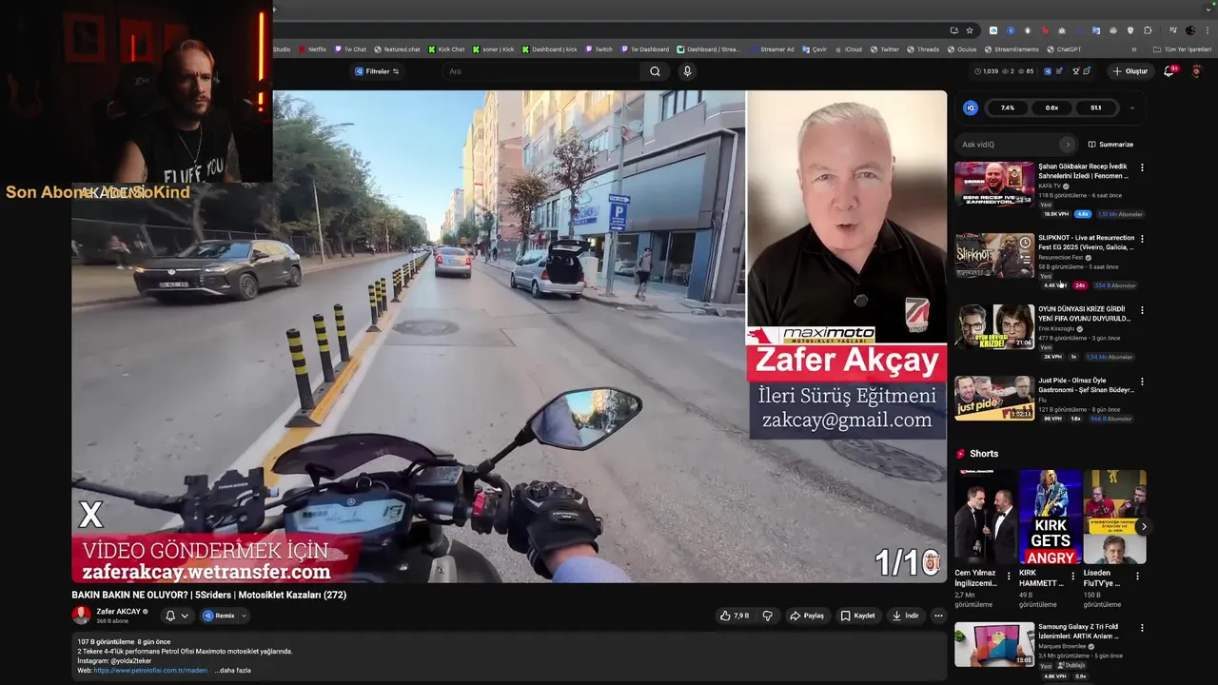1218x685 pixels.
Task: Start voice search with microphone icon
Action: click(x=687, y=71)
